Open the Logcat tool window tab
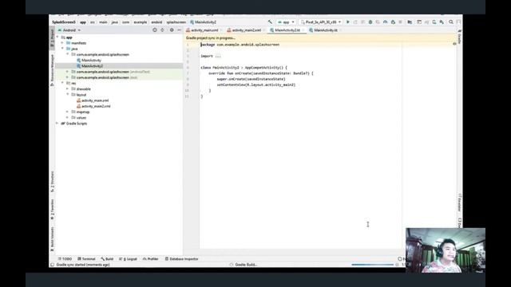 (x=128, y=259)
